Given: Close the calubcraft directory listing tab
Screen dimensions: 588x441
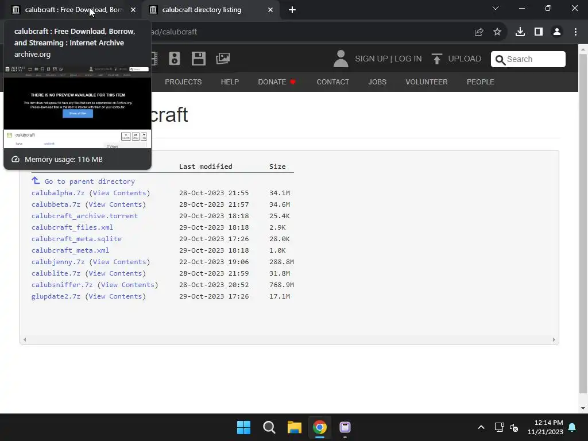Looking at the screenshot, I should pyautogui.click(x=270, y=10).
